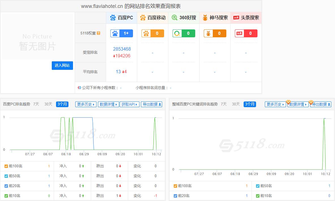335x201 pixels.
Task: Uncheck the 前10名 checkbox in right chart
Action: [x=258, y=196]
